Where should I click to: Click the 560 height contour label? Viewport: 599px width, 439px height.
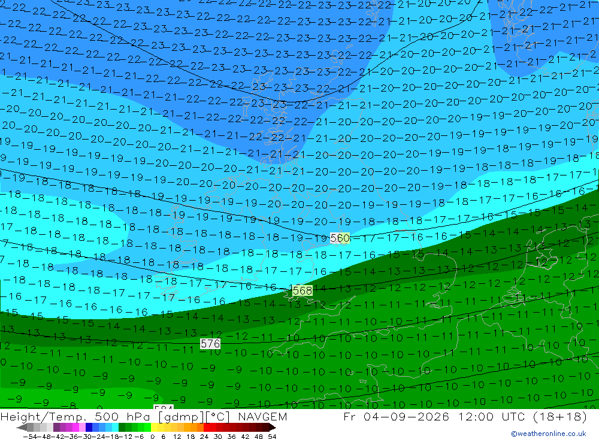(340, 238)
